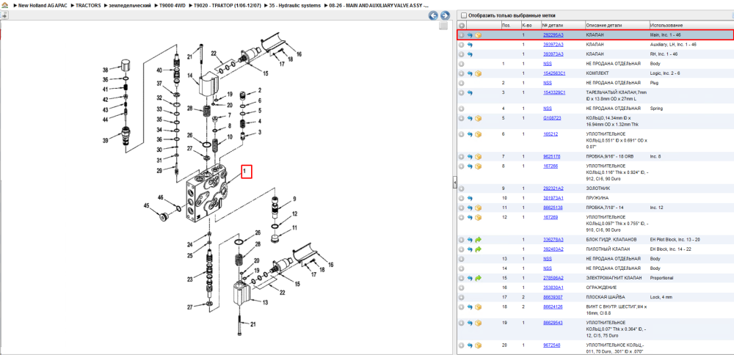Add part 167266 using its circle icon
Image resolution: width=734 pixels, height=355 pixels.
pyautogui.click(x=461, y=166)
